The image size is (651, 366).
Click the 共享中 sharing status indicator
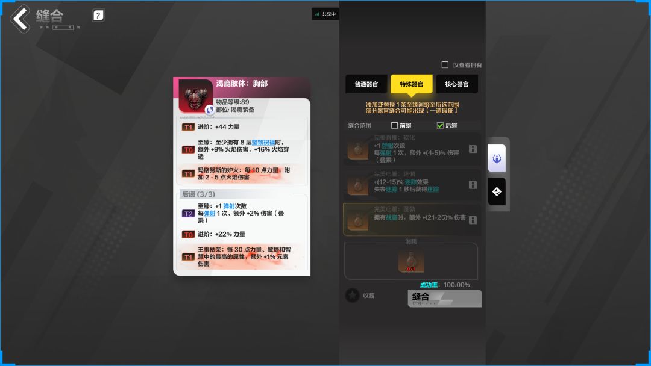[x=325, y=14]
